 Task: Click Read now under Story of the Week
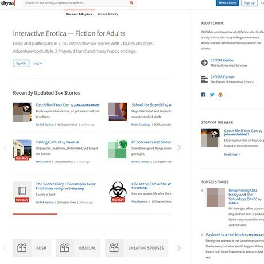(232, 154)
